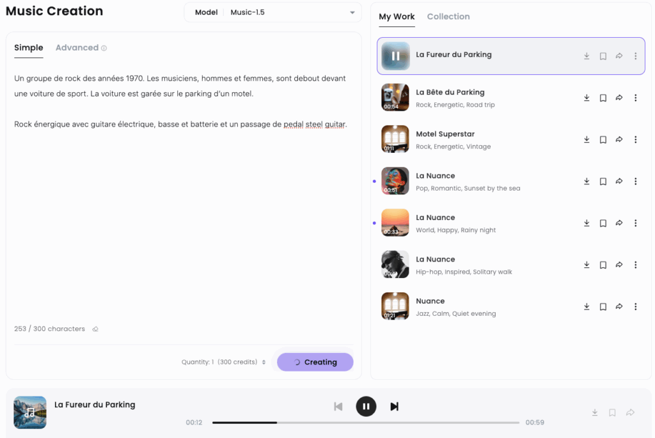Switch to the Advanced tab
The width and height of the screenshot is (655, 438).
pos(77,48)
